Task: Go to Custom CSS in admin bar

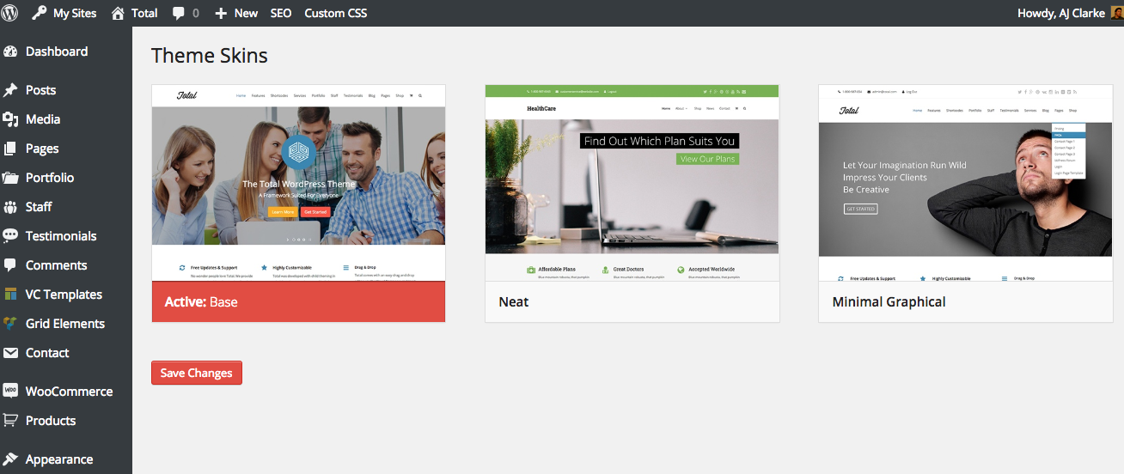Action: (335, 13)
